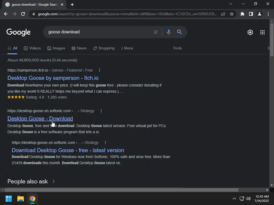The image size is (274, 205).
Task: Click the address bar URL
Action: tap(127, 14)
